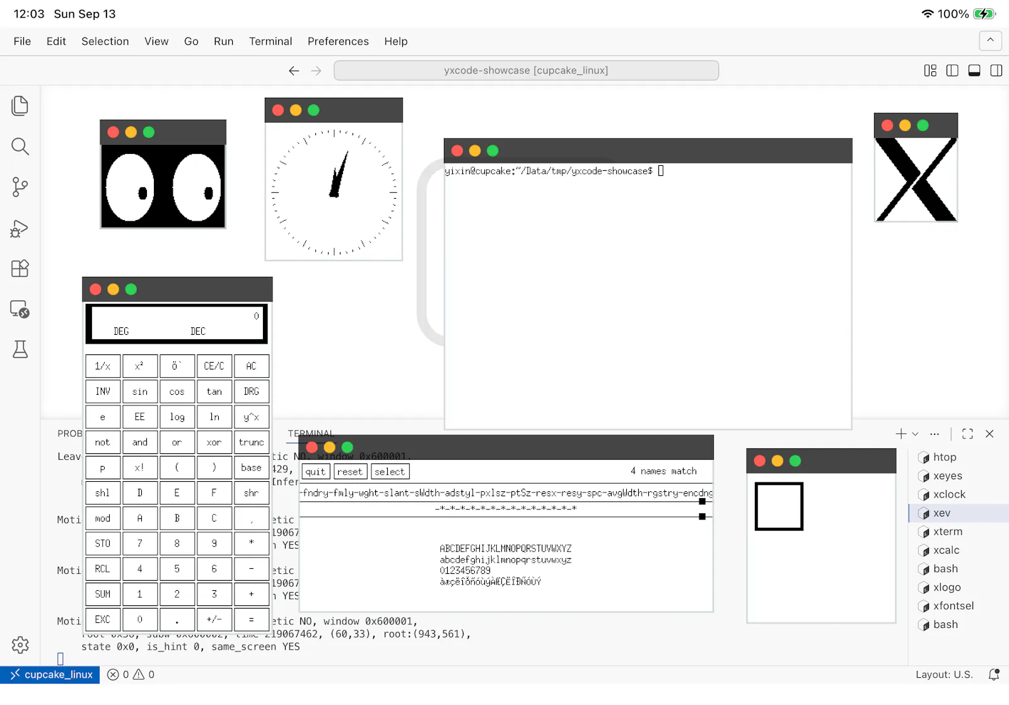1009x705 pixels.
Task: Go forward with the right arrow
Action: tap(316, 71)
